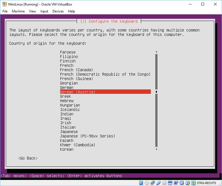This screenshot has height=186, width=222.
Task: Click the display monitor status icon
Action: click(x=170, y=183)
